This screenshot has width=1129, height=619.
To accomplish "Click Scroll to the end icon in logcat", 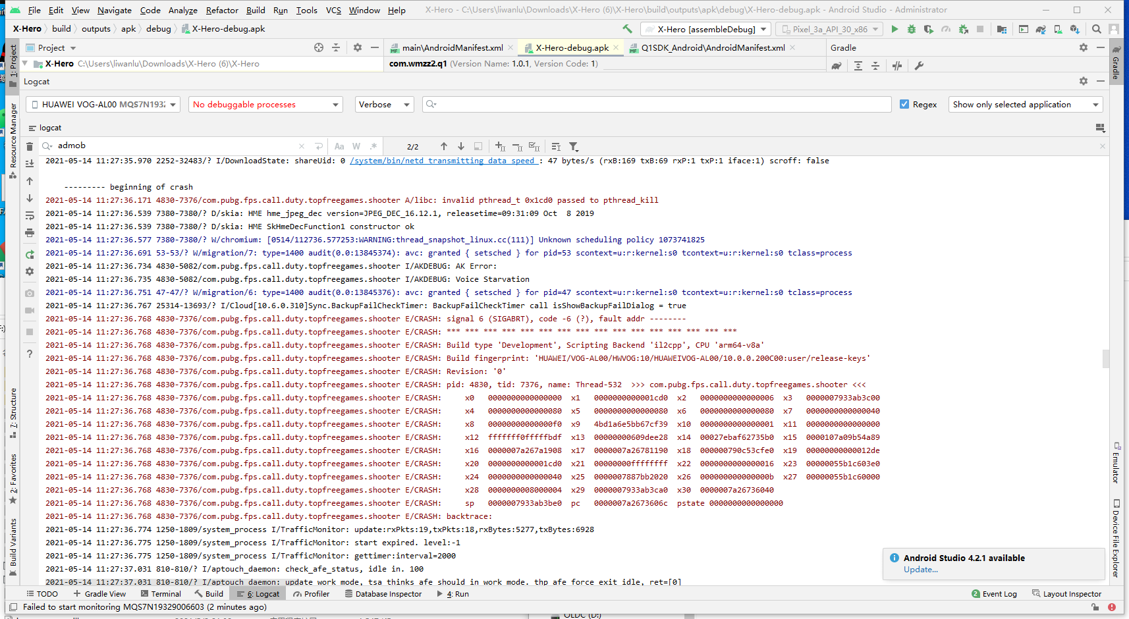I will pos(30,163).
